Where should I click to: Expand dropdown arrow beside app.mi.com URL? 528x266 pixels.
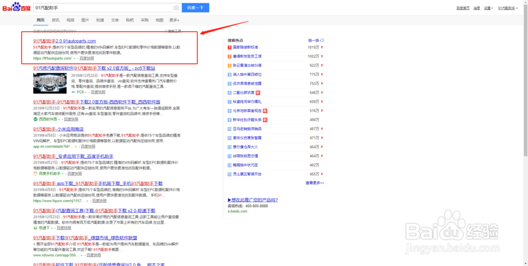click(76, 147)
